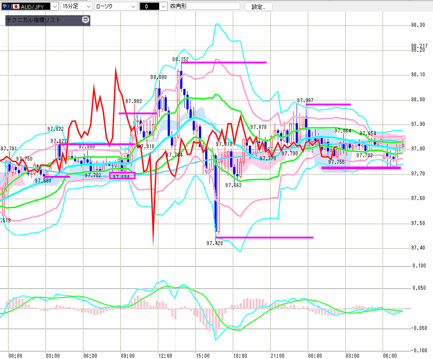Click the 12:00 time axis label
Viewport: 433px width, 359px height.
pyautogui.click(x=165, y=355)
